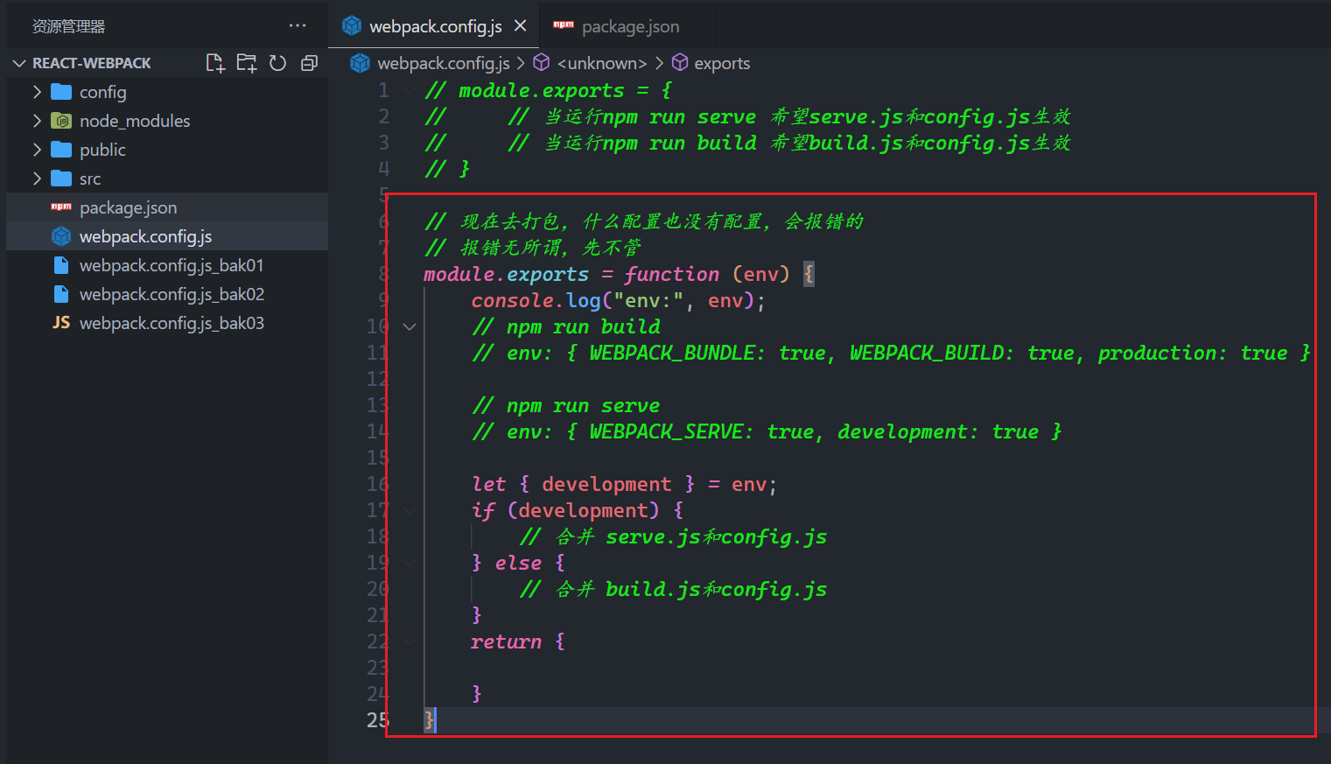The image size is (1331, 764).
Task: Click the 资源管理器 panel title
Action: pyautogui.click(x=68, y=26)
